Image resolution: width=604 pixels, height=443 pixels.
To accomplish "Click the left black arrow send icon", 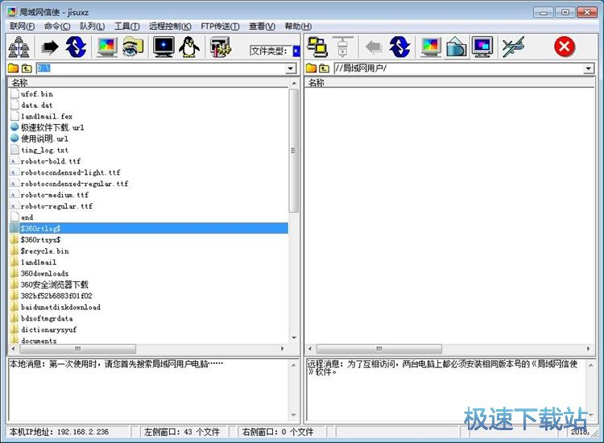I will 50,47.
